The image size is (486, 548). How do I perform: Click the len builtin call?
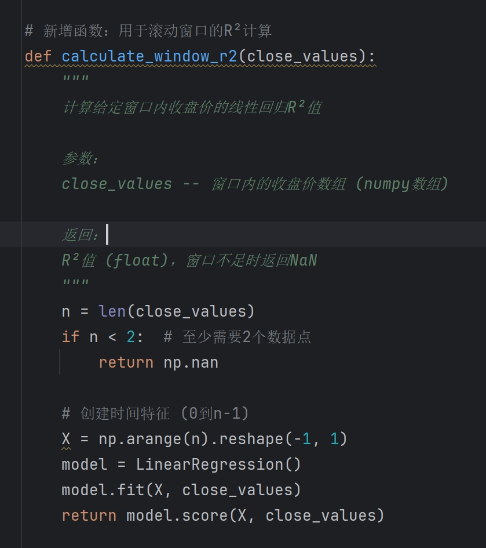coord(112,311)
